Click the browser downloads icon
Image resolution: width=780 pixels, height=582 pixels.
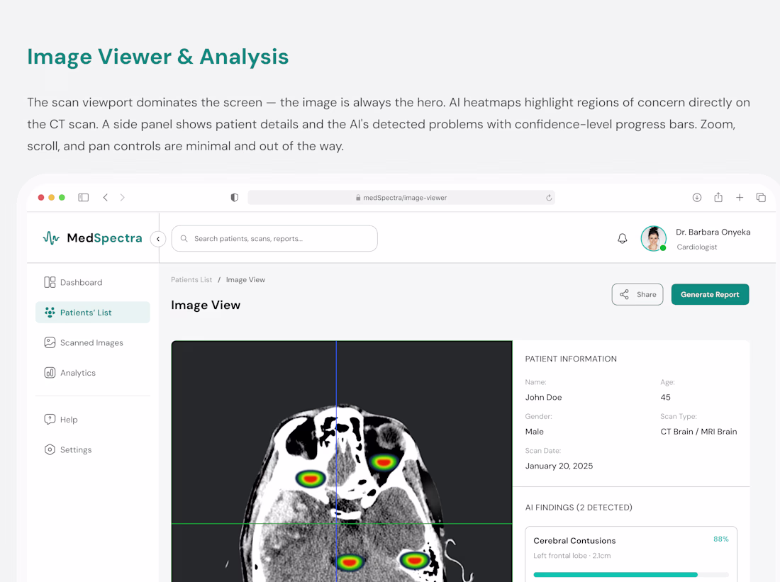pos(697,198)
